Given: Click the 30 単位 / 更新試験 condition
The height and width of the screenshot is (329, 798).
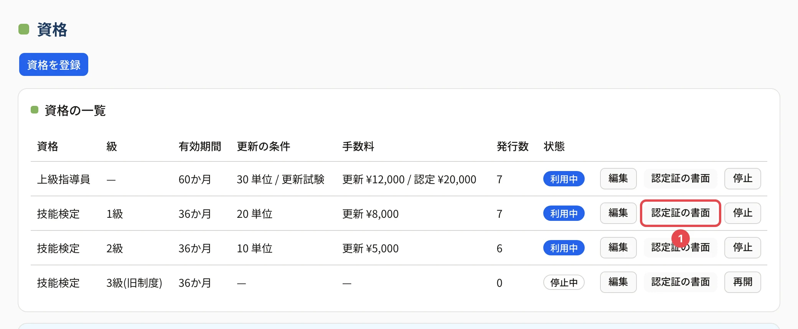Looking at the screenshot, I should [x=280, y=179].
